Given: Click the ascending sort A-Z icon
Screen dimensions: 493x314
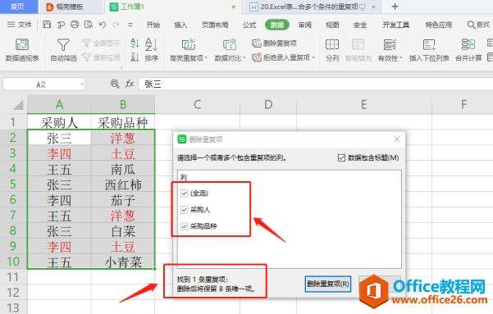Looking at the screenshot, I should [135, 43].
